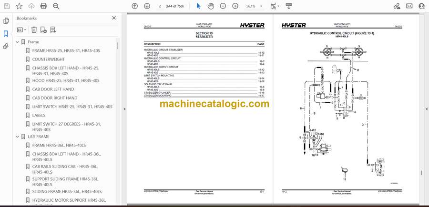This screenshot has width=429, height=207.
Task: Activate the Hand pan tool
Action: coord(211,6)
